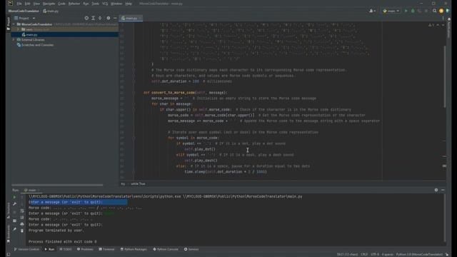Select the main.py editor tab
This screenshot has width=457, height=257.
pos(130,18)
